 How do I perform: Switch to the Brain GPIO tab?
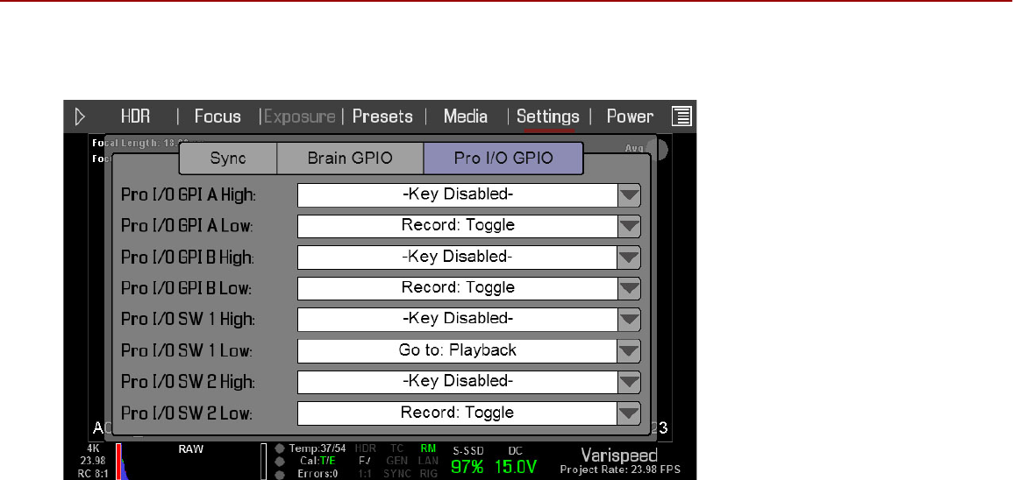(x=350, y=159)
